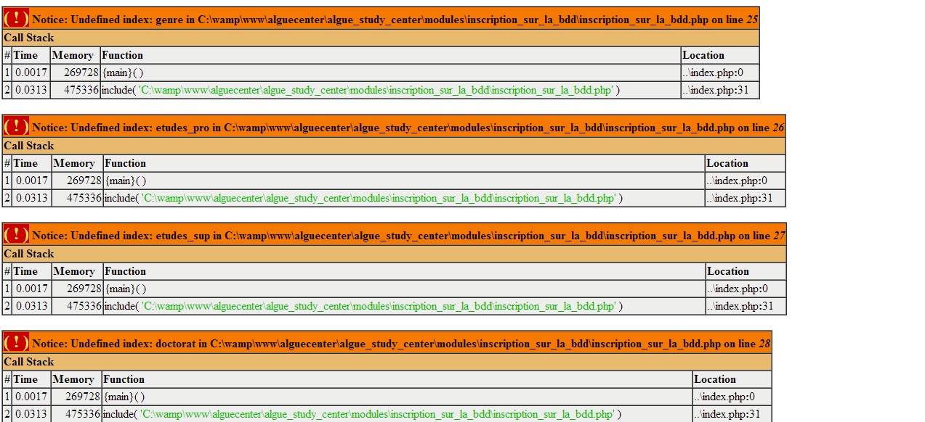Click 'Function' column header in etudes_pro table
This screenshot has width=925, height=422.
(x=125, y=163)
